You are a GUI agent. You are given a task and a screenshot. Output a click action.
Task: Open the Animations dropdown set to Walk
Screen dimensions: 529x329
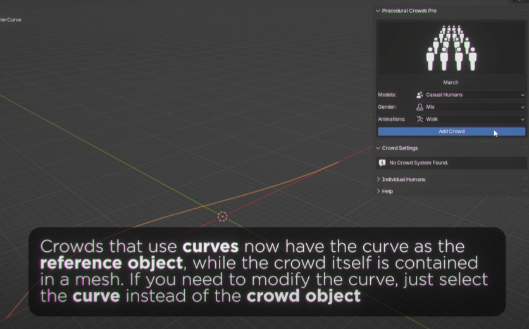[x=470, y=119]
